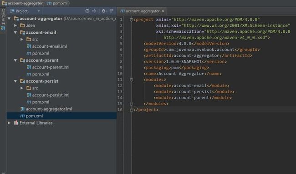The image size is (296, 174).
Task: Expand the .idea folder arrow
Action: click(15, 25)
